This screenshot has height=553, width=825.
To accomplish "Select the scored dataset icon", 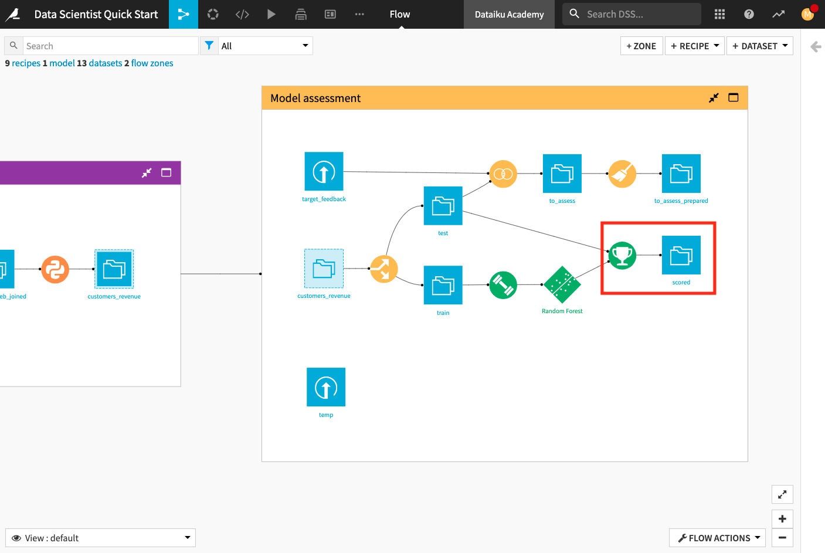I will (x=681, y=255).
